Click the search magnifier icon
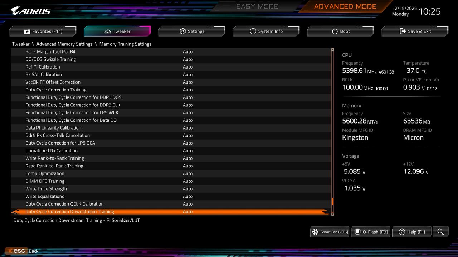 tap(440, 232)
